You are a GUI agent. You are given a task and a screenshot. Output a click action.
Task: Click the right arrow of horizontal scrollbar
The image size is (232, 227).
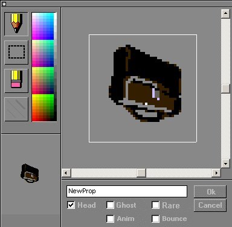coord(216,173)
